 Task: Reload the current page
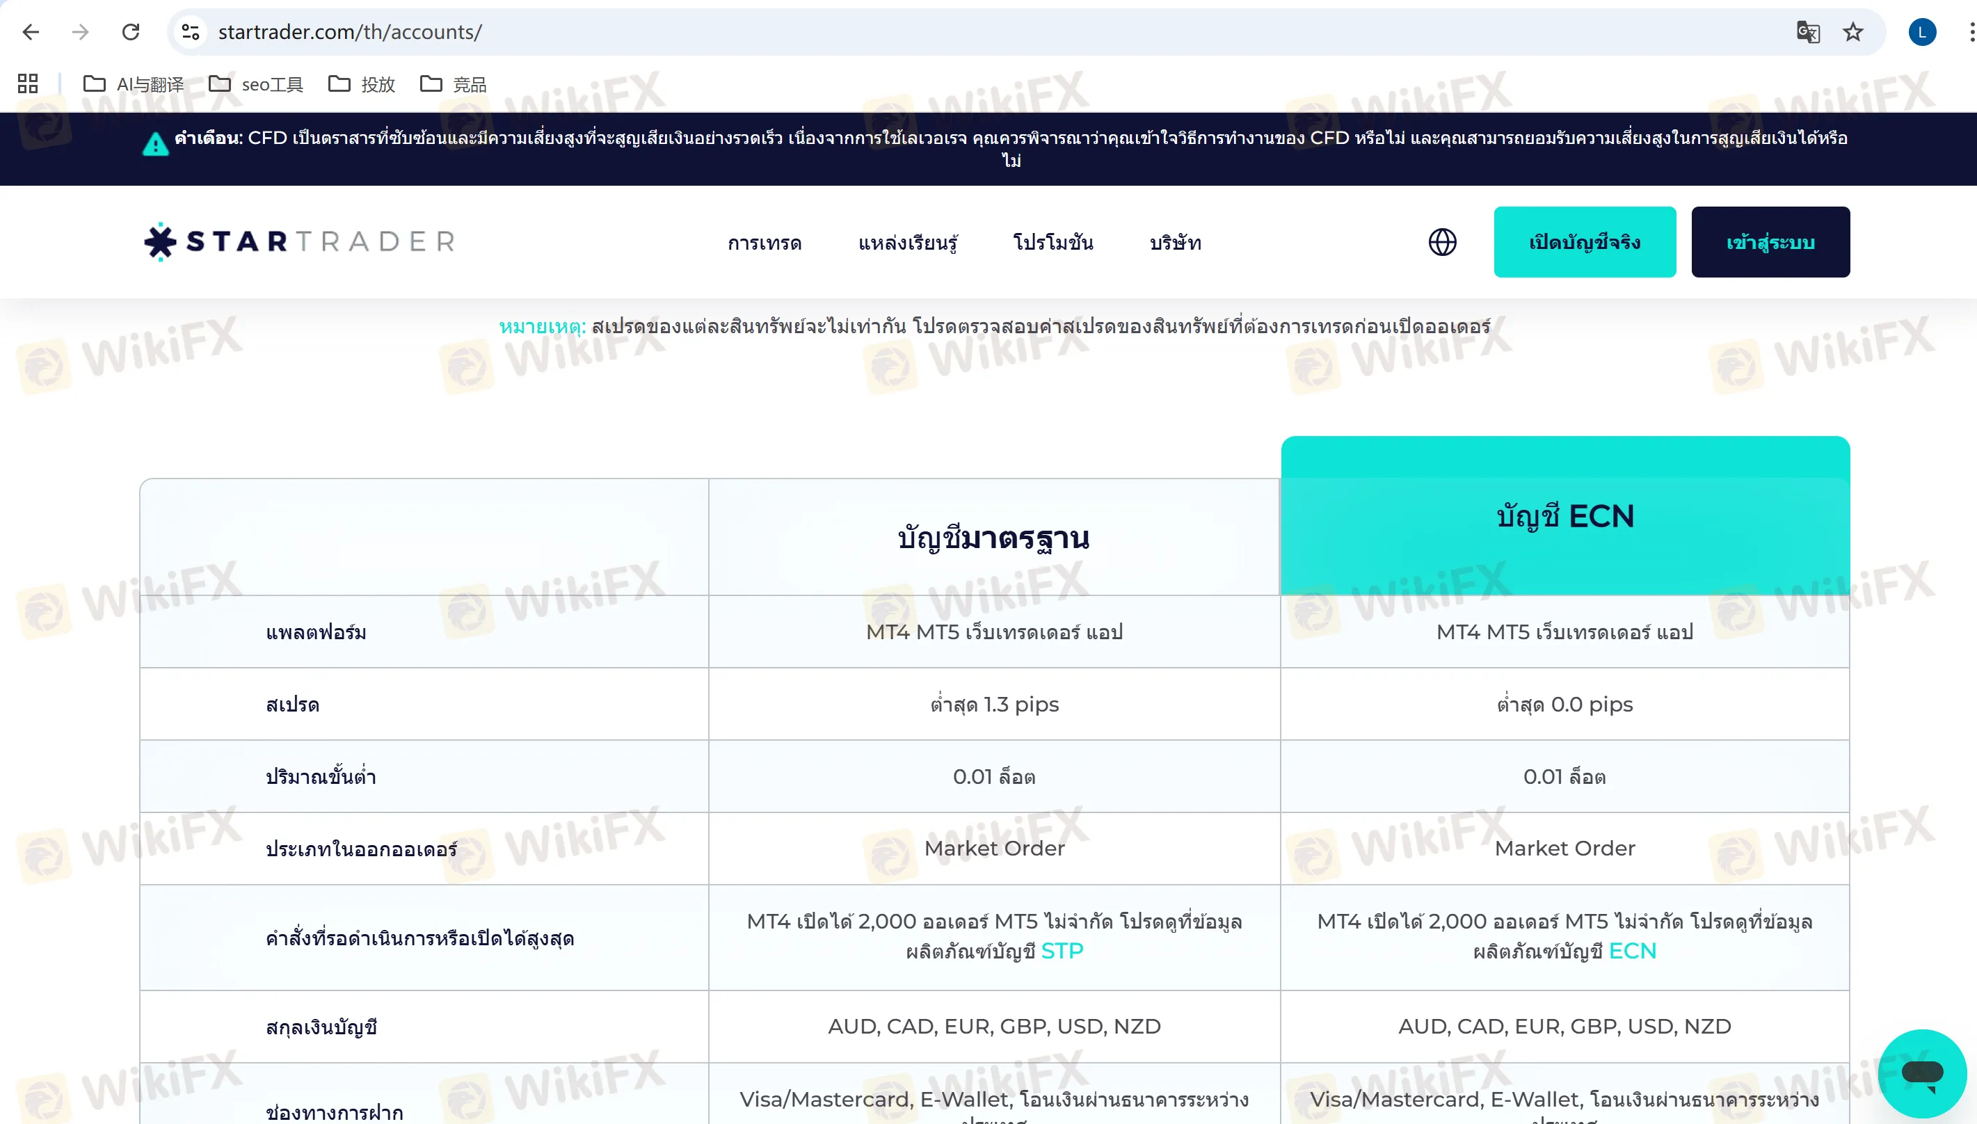(131, 32)
